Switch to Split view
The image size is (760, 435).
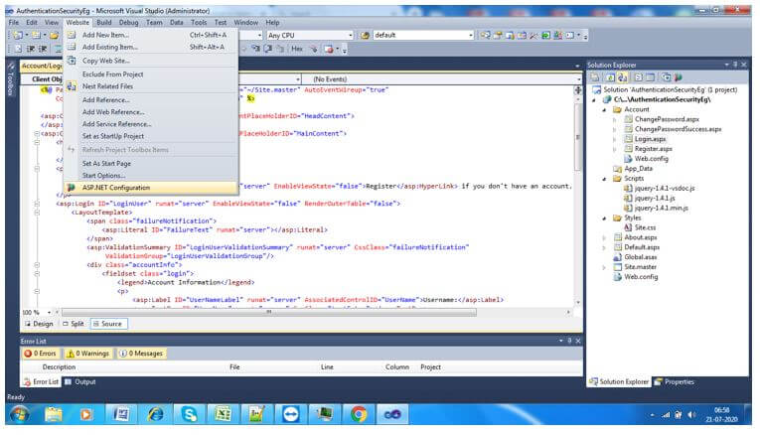point(74,324)
